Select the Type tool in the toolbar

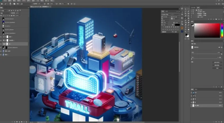(x=186, y=27)
